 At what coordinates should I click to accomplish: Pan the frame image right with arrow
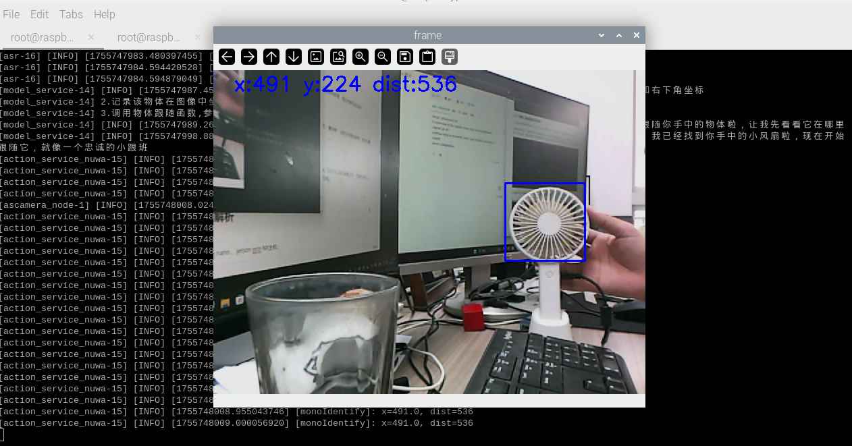[x=249, y=57]
